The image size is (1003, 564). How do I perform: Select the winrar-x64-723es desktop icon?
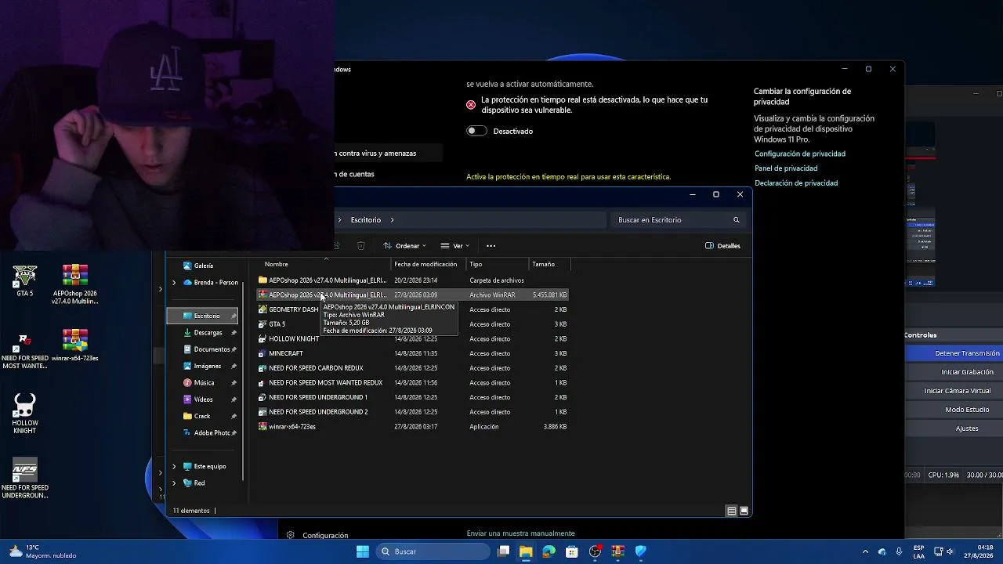coord(75,345)
